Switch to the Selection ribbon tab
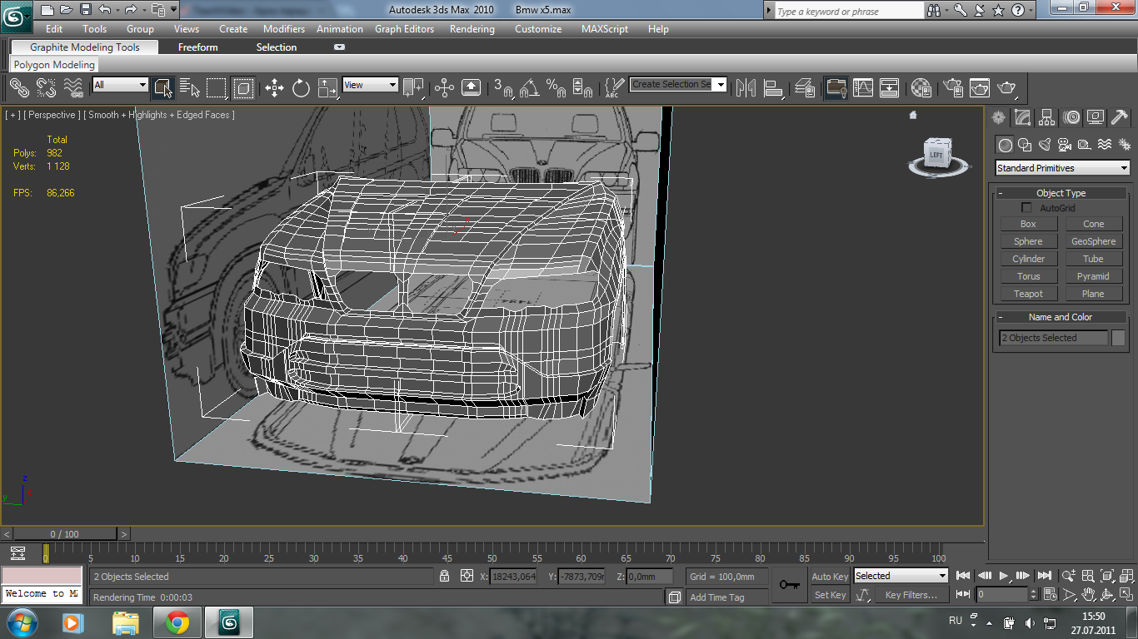 pos(277,47)
